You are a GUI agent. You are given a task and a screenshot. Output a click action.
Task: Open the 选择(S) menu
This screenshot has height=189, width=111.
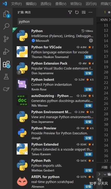pos(46,4)
